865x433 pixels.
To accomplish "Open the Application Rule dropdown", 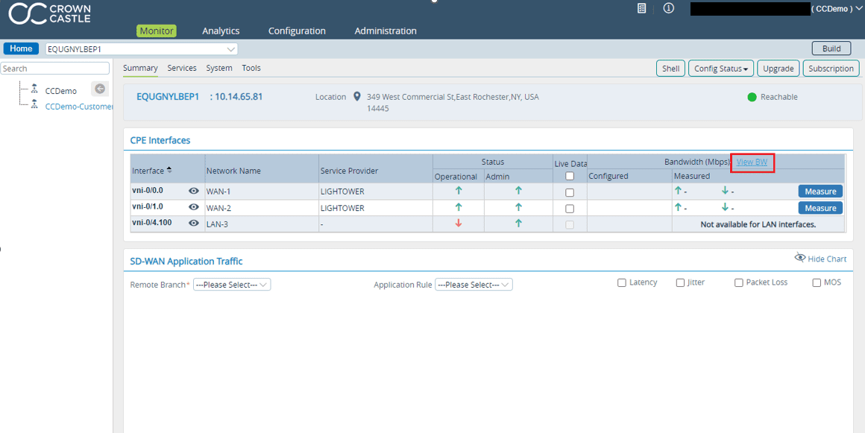I will tap(474, 284).
